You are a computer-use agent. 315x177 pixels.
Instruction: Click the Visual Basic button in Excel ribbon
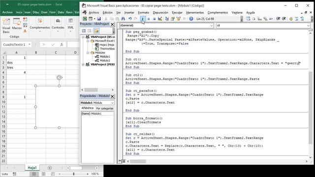6,26
